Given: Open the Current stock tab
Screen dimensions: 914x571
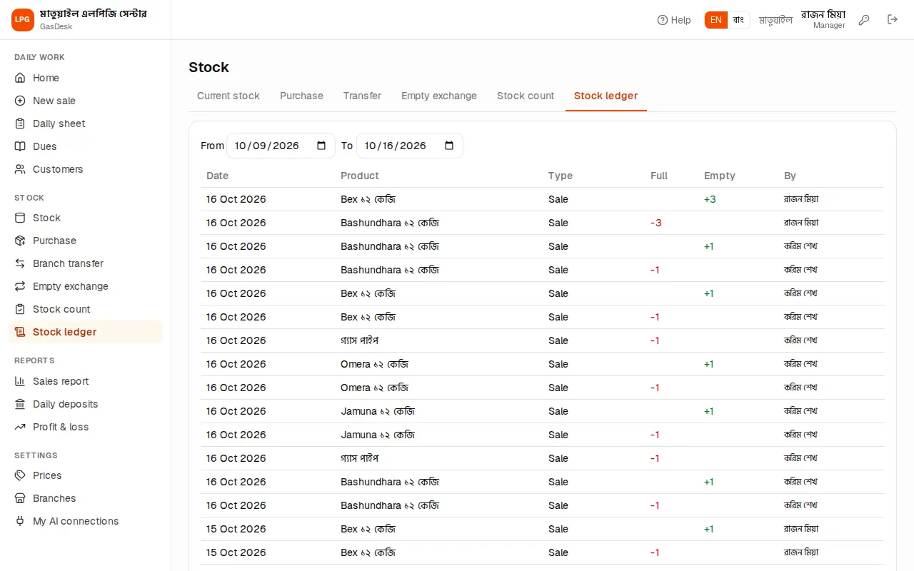Looking at the screenshot, I should coord(228,96).
